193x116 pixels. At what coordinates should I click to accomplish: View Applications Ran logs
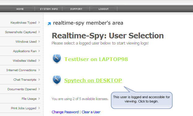pyautogui.click(x=25, y=51)
